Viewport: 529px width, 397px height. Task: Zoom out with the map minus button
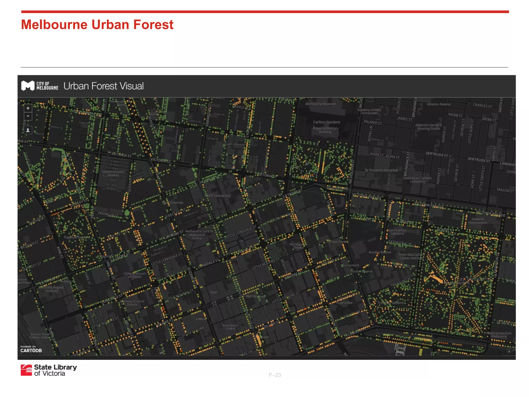tap(28, 116)
